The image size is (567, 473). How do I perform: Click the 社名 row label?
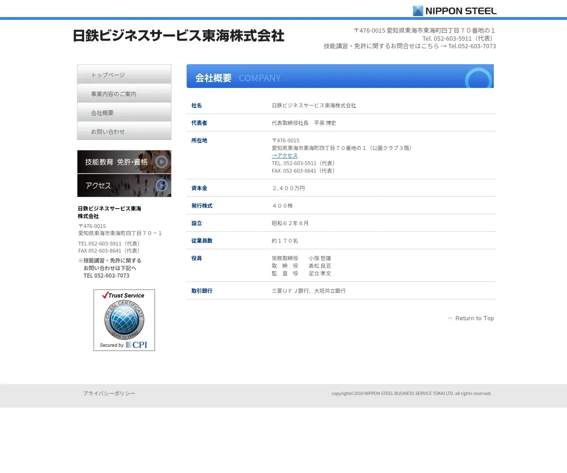(x=197, y=105)
